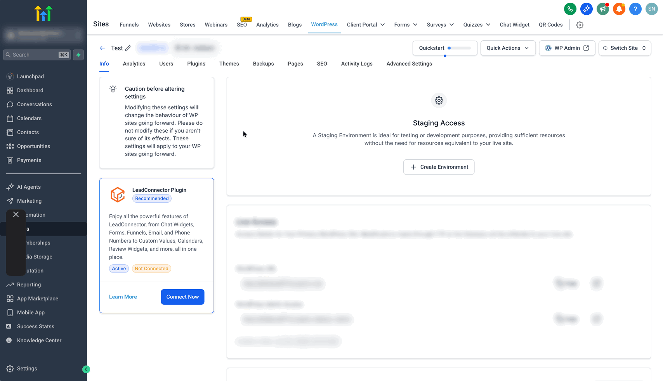Click the Staging Access gear icon
Viewport: 663px width, 381px height.
(x=439, y=100)
